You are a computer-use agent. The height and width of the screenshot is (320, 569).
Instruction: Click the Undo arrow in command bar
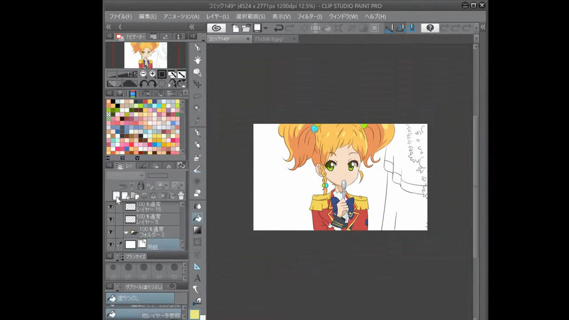279,28
